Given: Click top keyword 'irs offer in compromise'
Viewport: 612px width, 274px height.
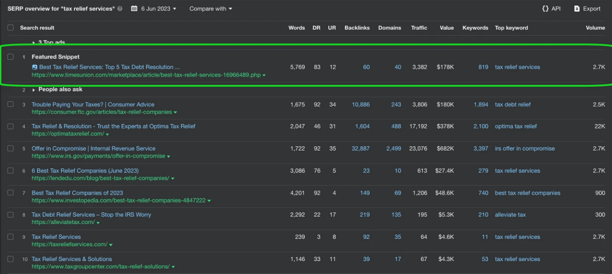Looking at the screenshot, I should (525, 148).
